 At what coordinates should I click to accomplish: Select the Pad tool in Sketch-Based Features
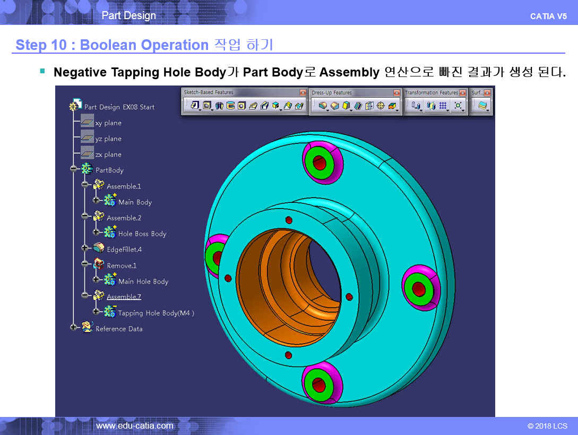(x=194, y=106)
